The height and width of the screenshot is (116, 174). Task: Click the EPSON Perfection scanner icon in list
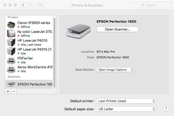point(11,84)
